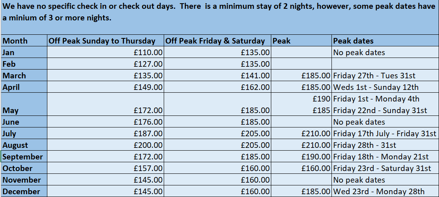
Task: Select the Peak dates header cell
Action: [x=384, y=41]
